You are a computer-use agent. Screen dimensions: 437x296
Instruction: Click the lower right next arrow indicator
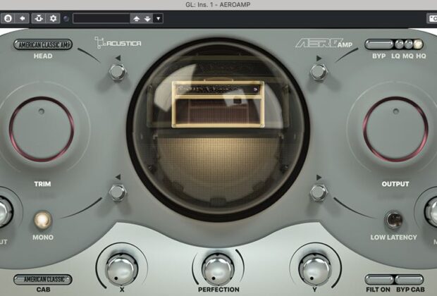(319, 178)
